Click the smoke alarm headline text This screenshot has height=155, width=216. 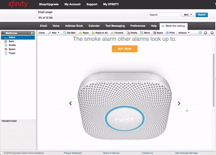[125, 39]
